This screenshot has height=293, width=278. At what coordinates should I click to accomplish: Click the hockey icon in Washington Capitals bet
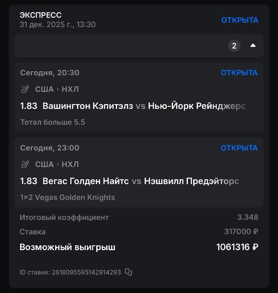pyautogui.click(x=25, y=89)
